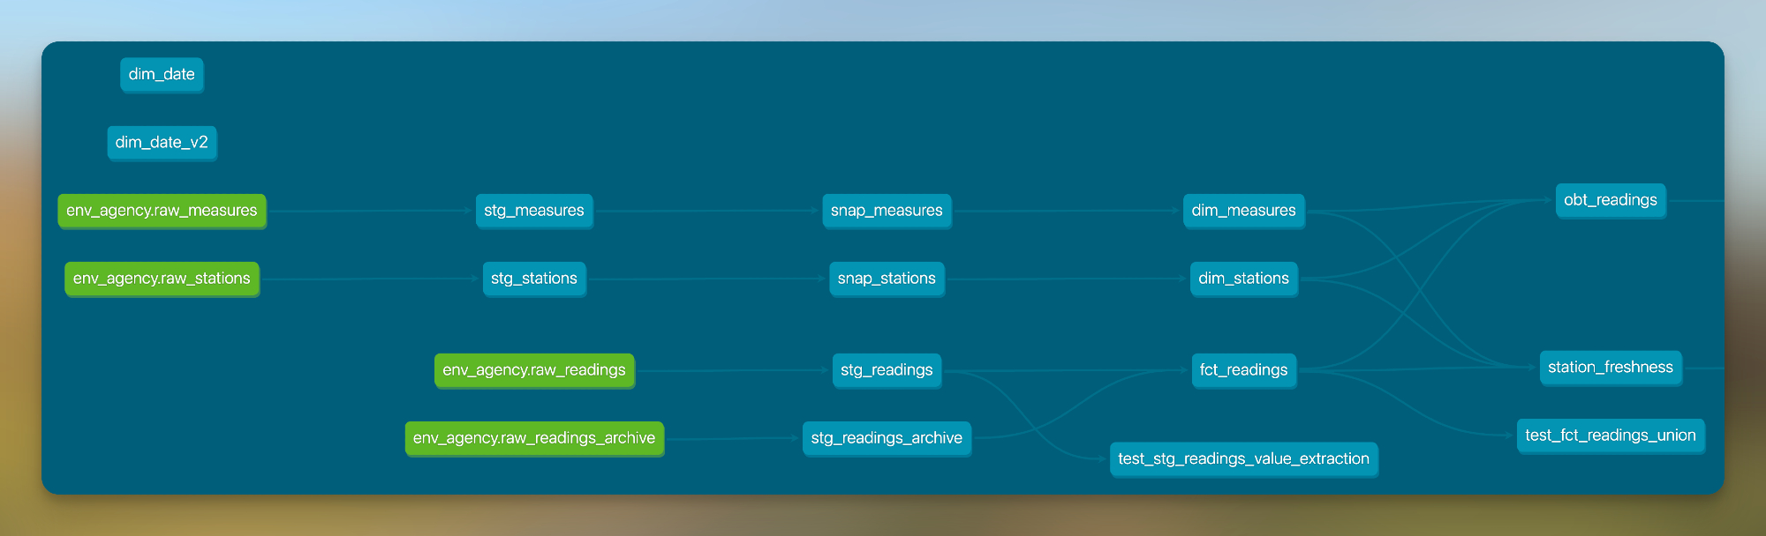
Task: Select the snap_measures snapshot node
Action: point(887,211)
